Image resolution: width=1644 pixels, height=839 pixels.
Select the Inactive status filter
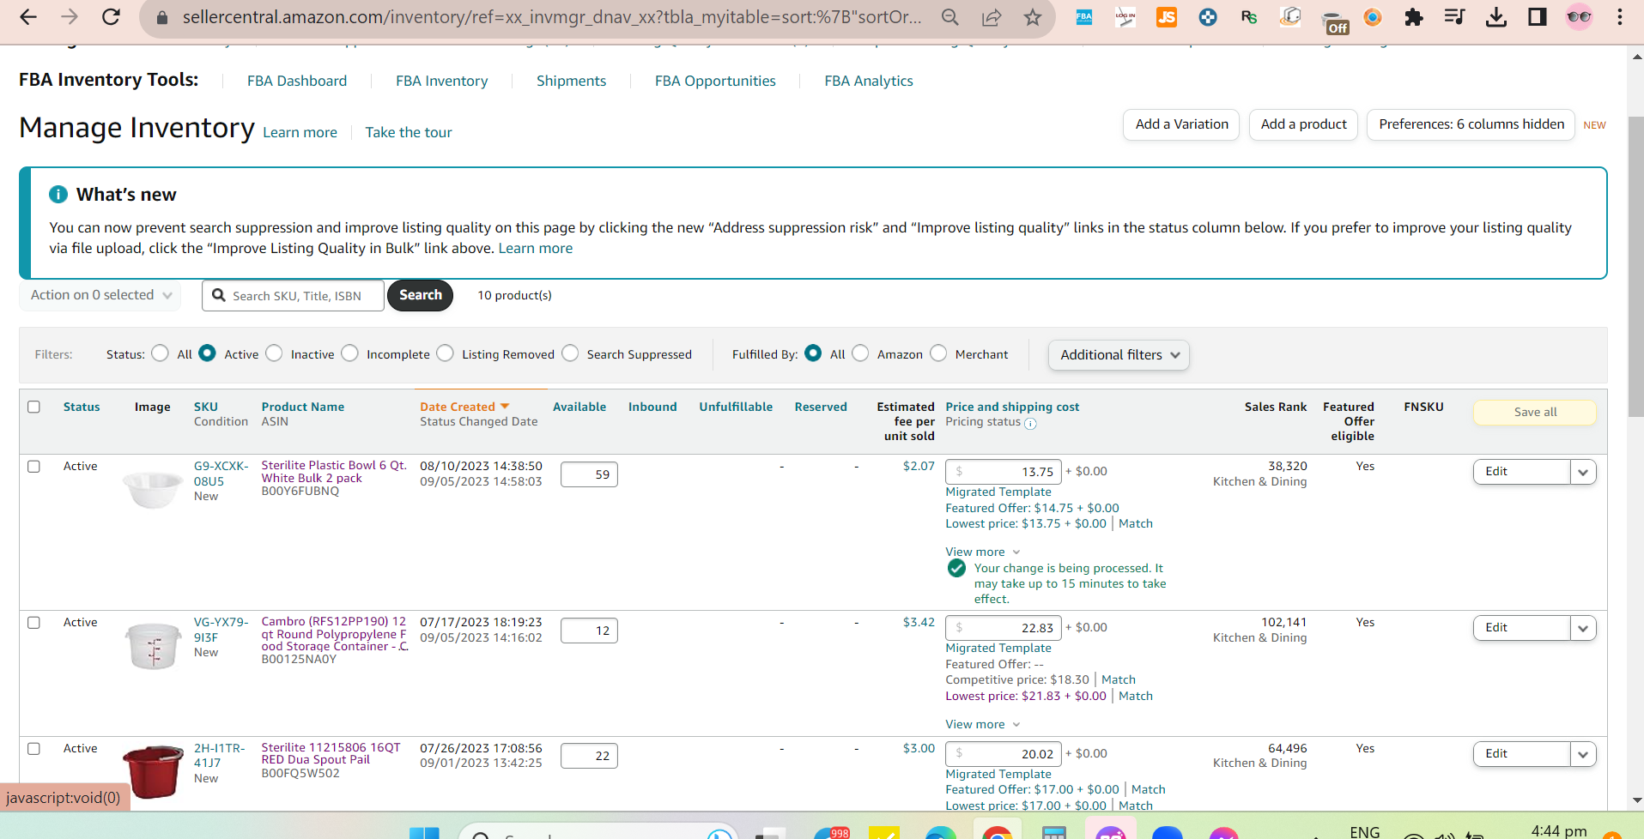click(x=274, y=353)
